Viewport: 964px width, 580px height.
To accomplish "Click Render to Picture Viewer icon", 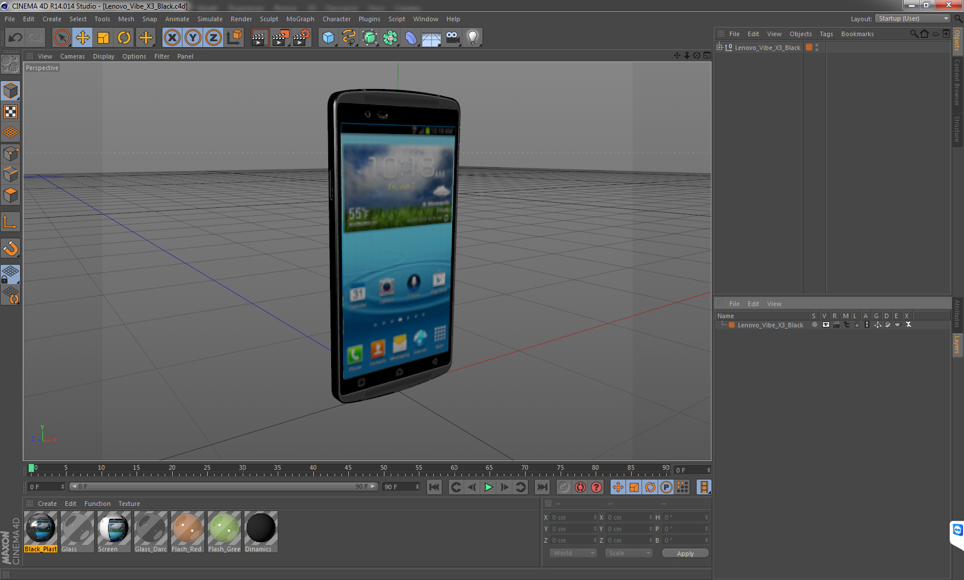I will click(281, 38).
